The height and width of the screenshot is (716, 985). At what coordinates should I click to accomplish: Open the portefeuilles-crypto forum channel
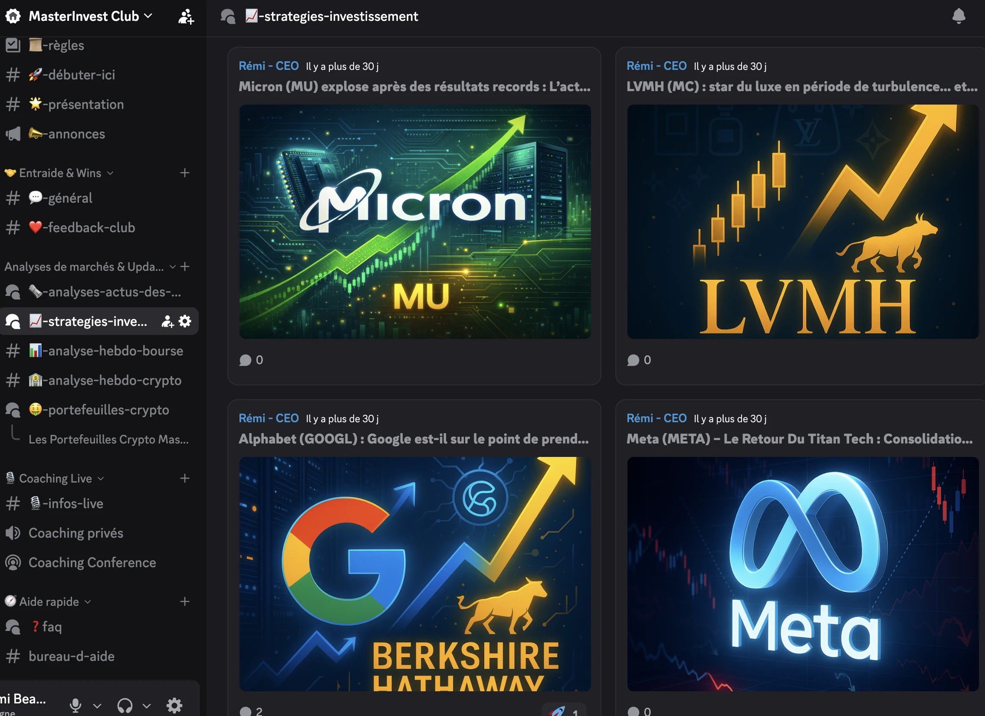(x=100, y=410)
